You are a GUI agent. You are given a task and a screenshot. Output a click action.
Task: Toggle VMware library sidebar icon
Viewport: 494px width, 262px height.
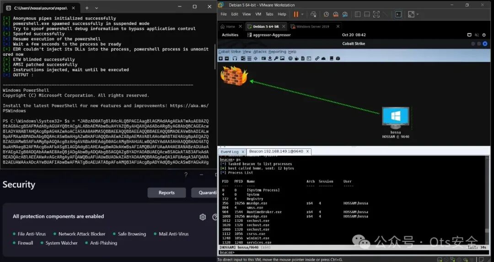tap(358, 14)
